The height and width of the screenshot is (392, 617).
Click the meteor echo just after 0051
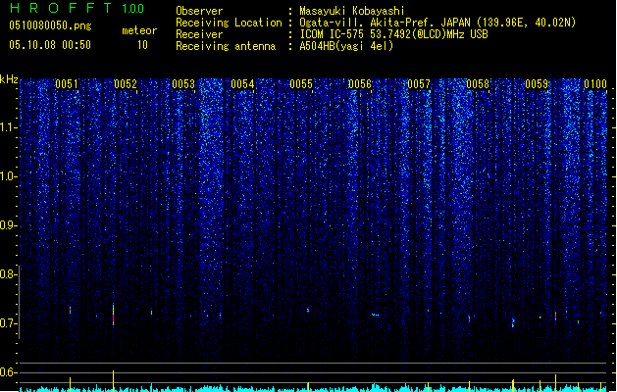70,311
